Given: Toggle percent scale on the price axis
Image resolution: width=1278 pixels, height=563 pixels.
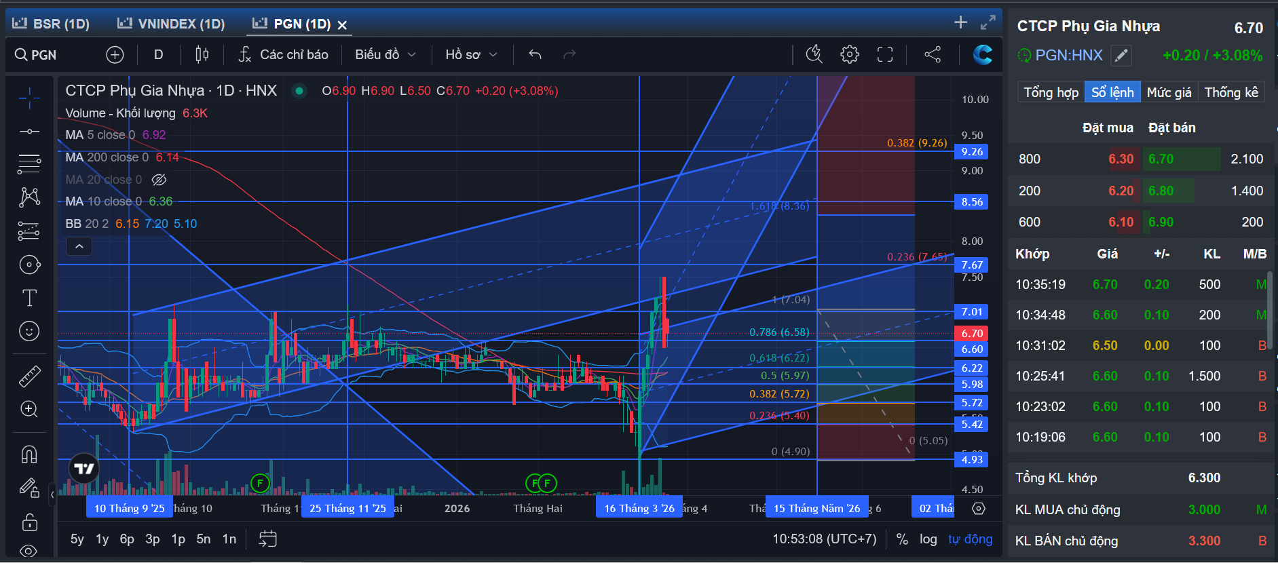Looking at the screenshot, I should [902, 539].
